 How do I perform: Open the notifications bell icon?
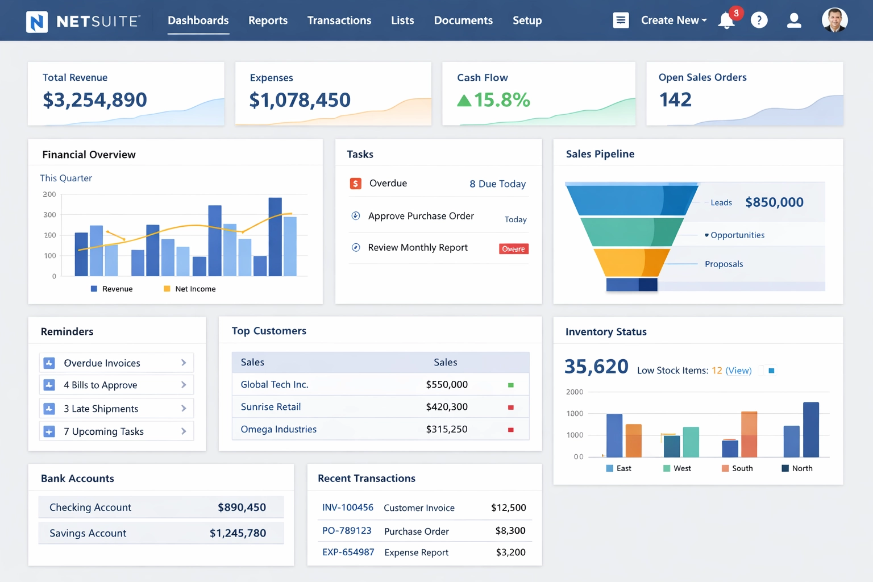(x=726, y=20)
